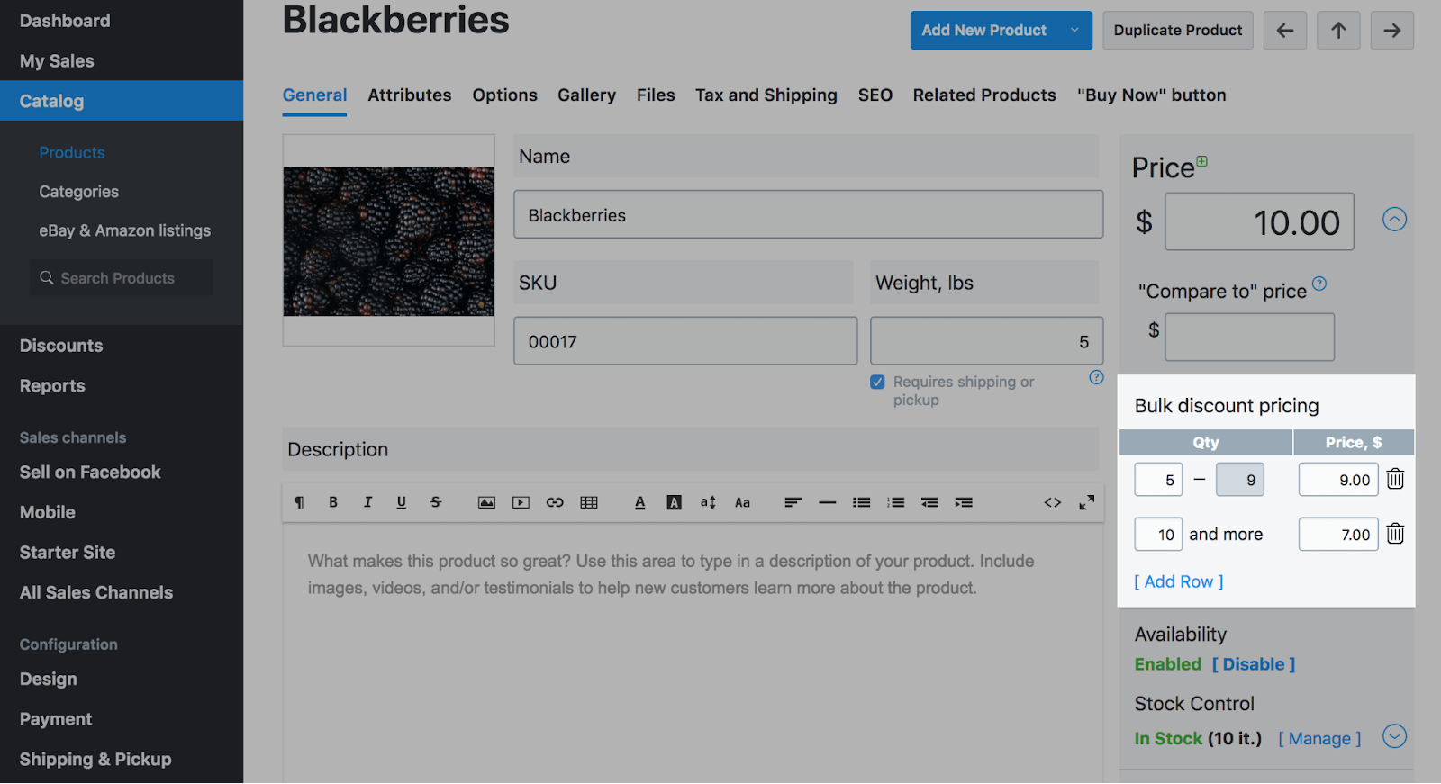Image resolution: width=1441 pixels, height=784 pixels.
Task: Toggle bold formatting in description editor
Action: coord(333,502)
